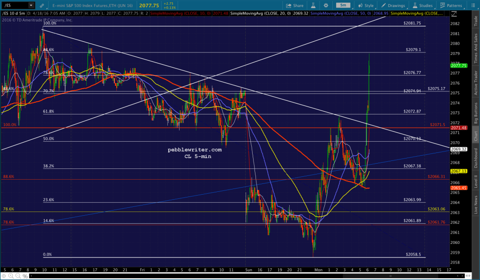Screen dimensions: 480x280
Task: Click the $2076.77 Fibonacci level label
Action: [x=412, y=73]
